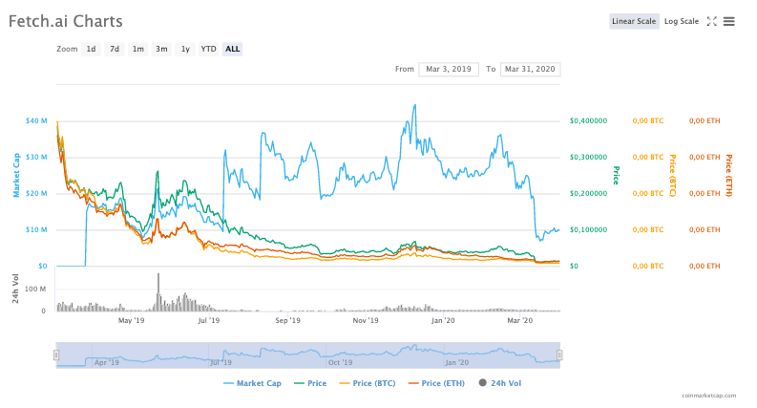Image resolution: width=757 pixels, height=408 pixels.
Task: Set zoom range to 1y
Action: (x=185, y=49)
